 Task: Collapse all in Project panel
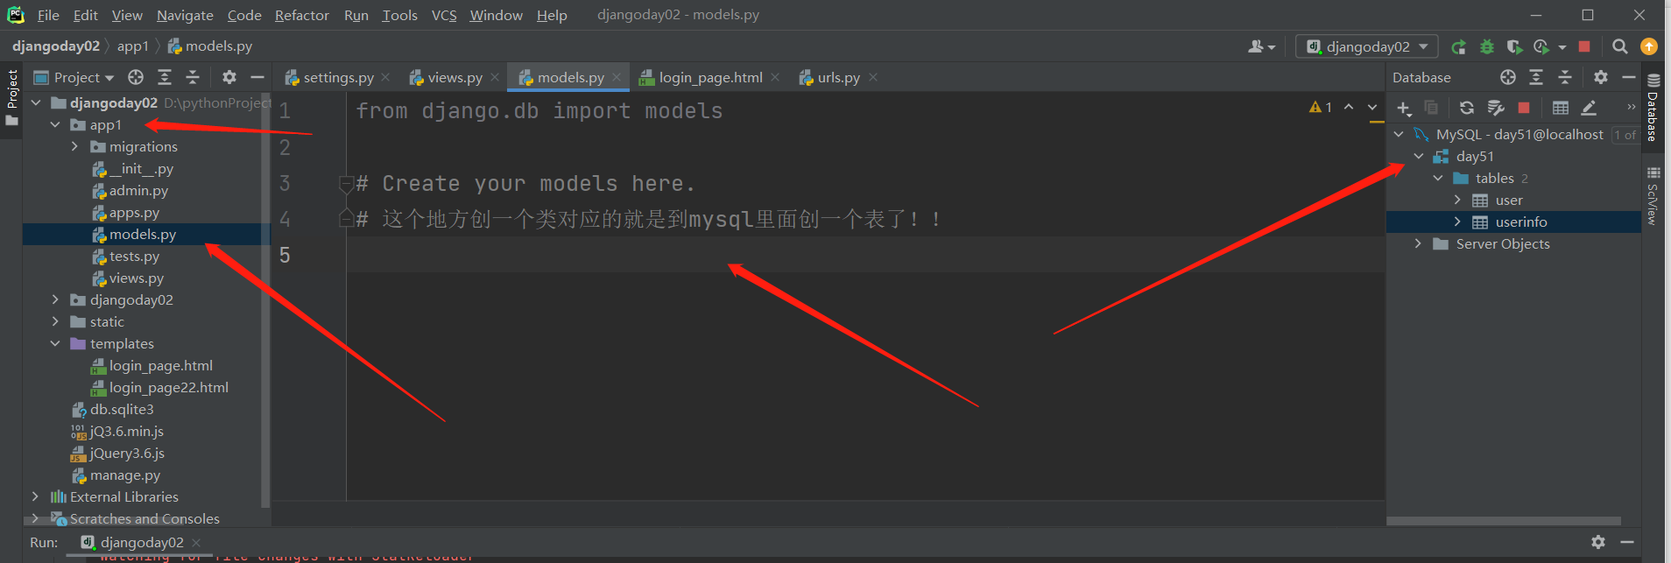pos(193,77)
